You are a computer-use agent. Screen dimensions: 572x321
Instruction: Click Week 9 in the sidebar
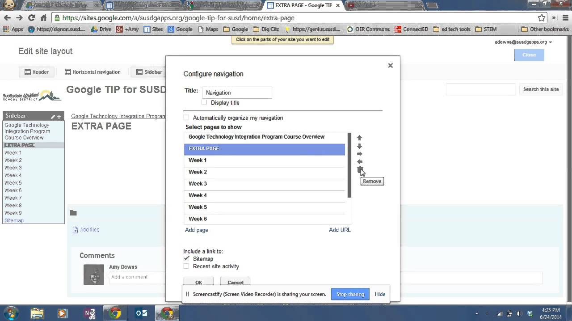click(13, 213)
